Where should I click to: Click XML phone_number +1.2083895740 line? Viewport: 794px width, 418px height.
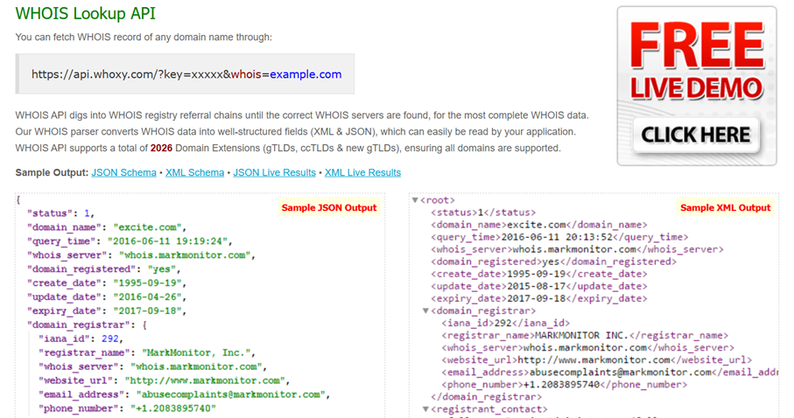[x=564, y=385]
